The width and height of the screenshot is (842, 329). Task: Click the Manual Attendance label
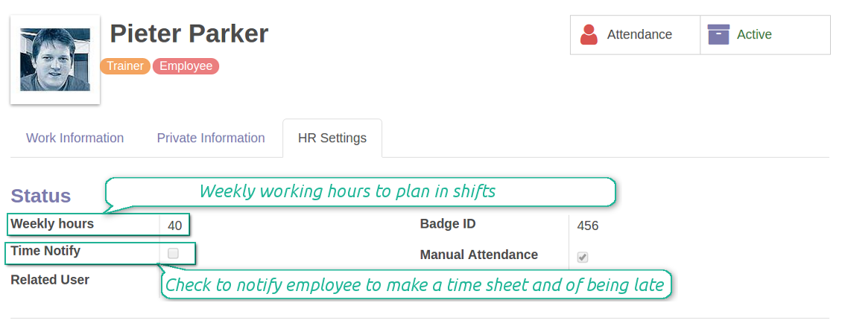point(479,255)
